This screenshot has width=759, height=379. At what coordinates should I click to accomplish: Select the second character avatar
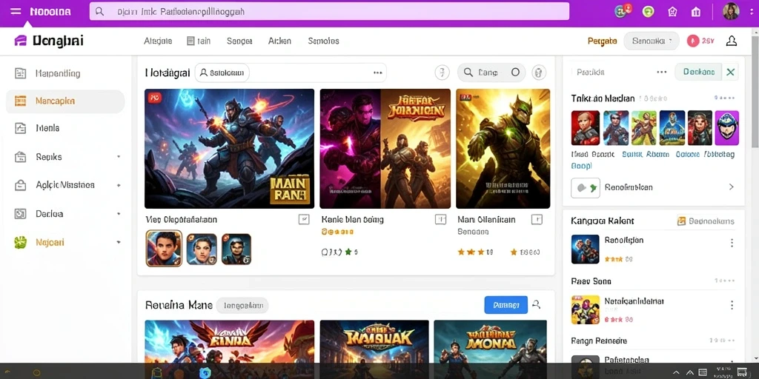tap(202, 249)
